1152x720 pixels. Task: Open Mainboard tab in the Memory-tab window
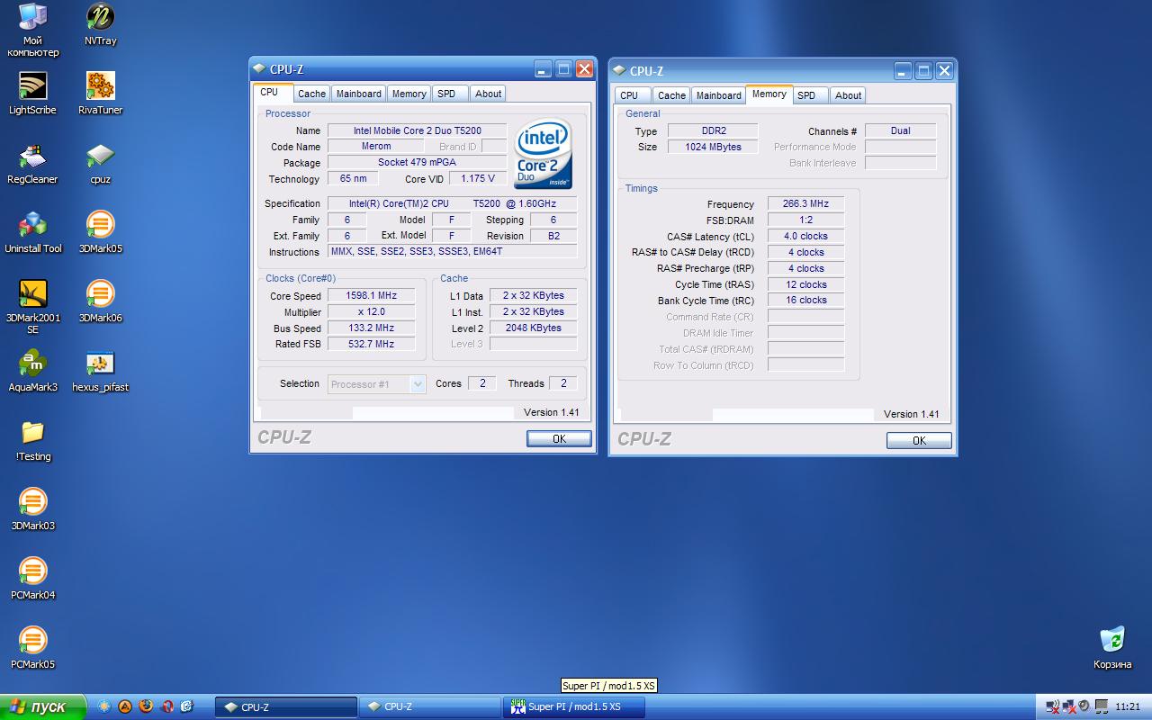[x=718, y=95]
